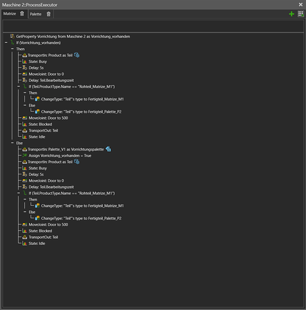The width and height of the screenshot is (306, 310).
Task: Add new routine with green plus
Action: tap(291, 14)
